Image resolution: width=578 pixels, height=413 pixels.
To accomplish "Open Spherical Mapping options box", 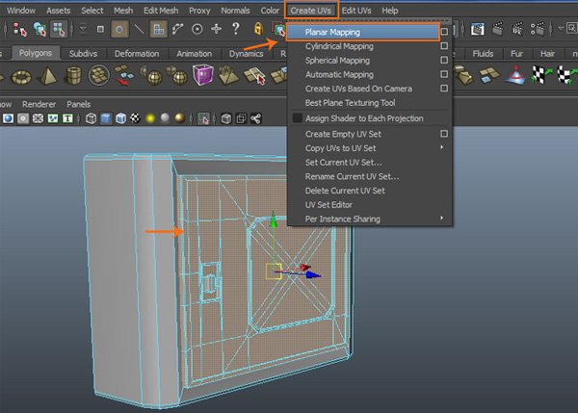I will [x=444, y=60].
